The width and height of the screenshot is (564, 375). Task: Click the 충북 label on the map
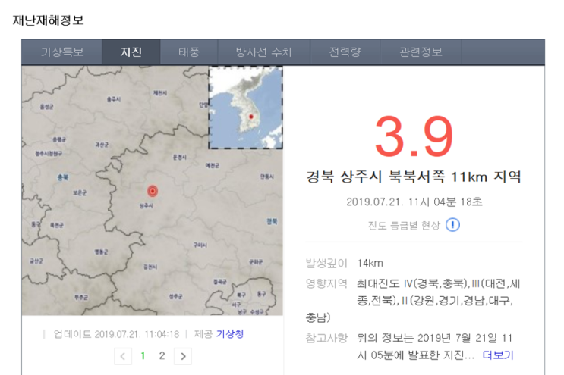click(x=63, y=177)
